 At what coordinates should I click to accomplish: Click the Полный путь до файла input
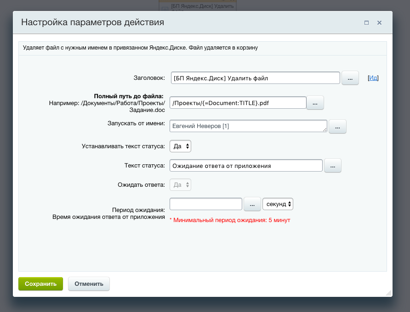point(238,103)
